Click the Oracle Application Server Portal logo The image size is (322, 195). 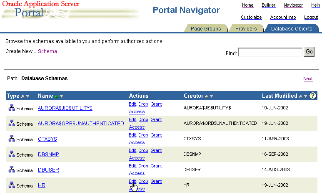70,10
